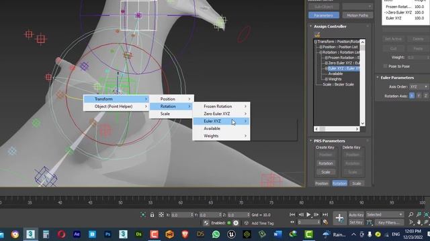Open the Axis Order XYZ dropdown
Image resolution: width=430 pixels, height=241 pixels.
tap(419, 86)
